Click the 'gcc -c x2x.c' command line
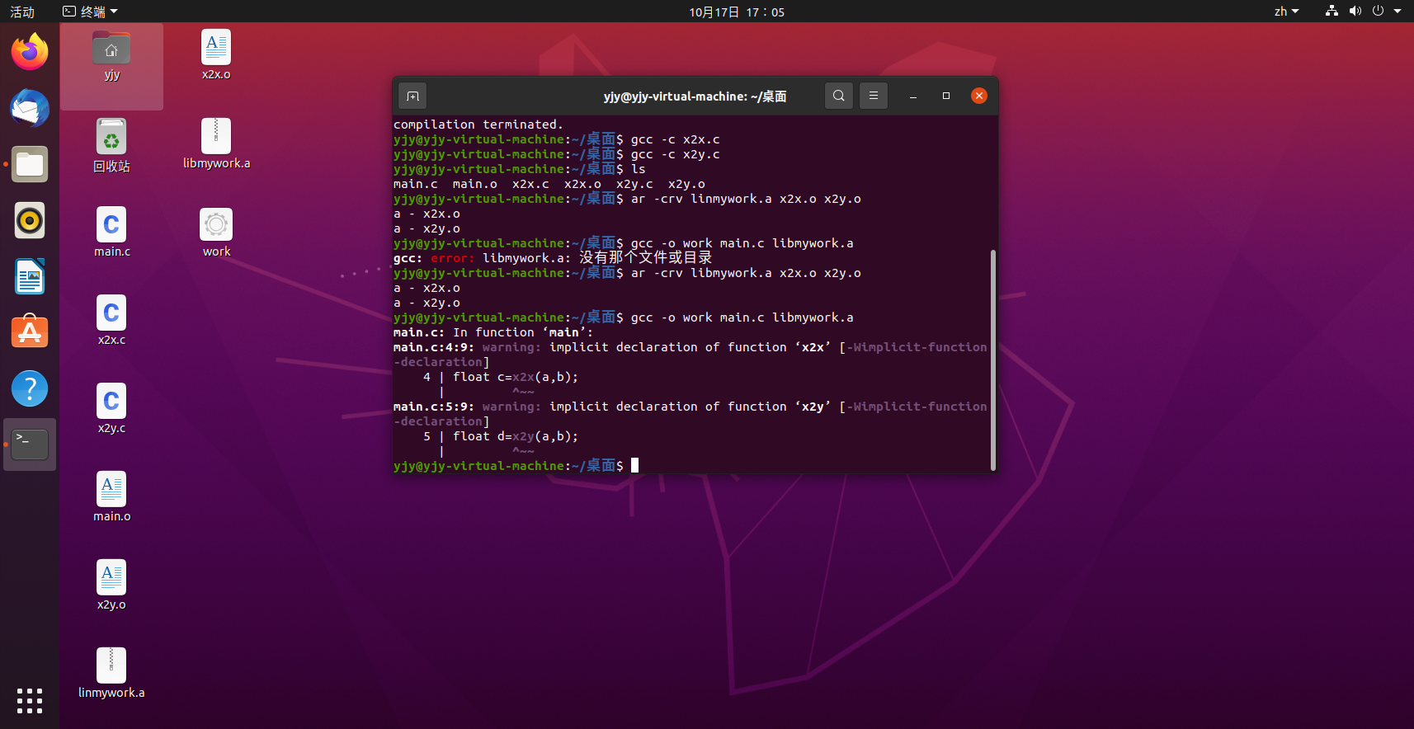1414x729 pixels. point(557,139)
